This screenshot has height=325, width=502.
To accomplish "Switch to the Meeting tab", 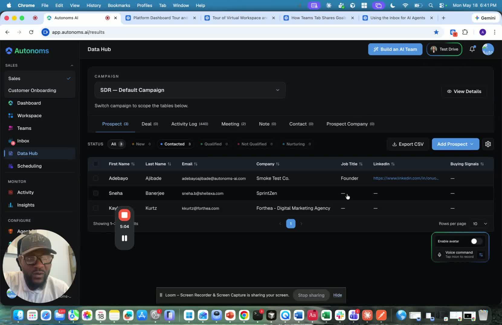I will tap(233, 124).
